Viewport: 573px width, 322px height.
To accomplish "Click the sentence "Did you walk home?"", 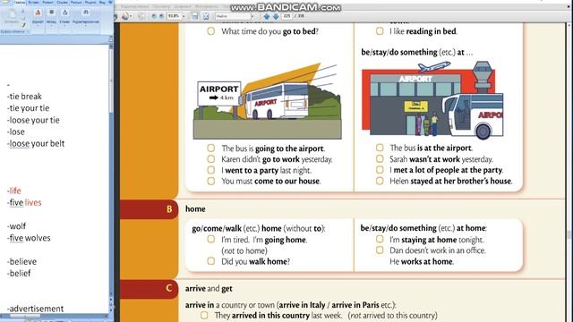I will tap(255, 261).
